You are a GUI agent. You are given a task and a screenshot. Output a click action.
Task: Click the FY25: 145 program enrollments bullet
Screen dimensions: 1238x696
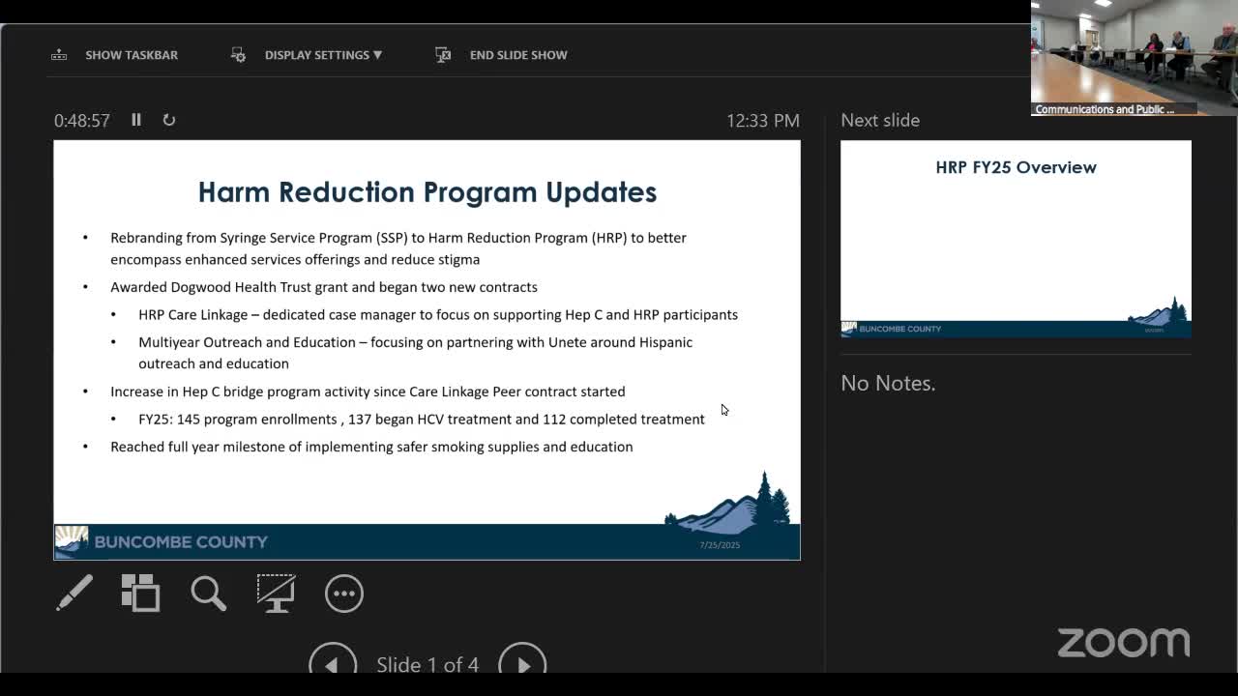pos(422,419)
